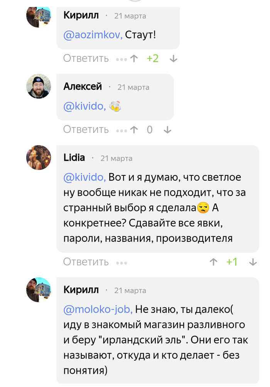Reply to Lidia's comment
The width and height of the screenshot is (270, 387).
[86, 262]
